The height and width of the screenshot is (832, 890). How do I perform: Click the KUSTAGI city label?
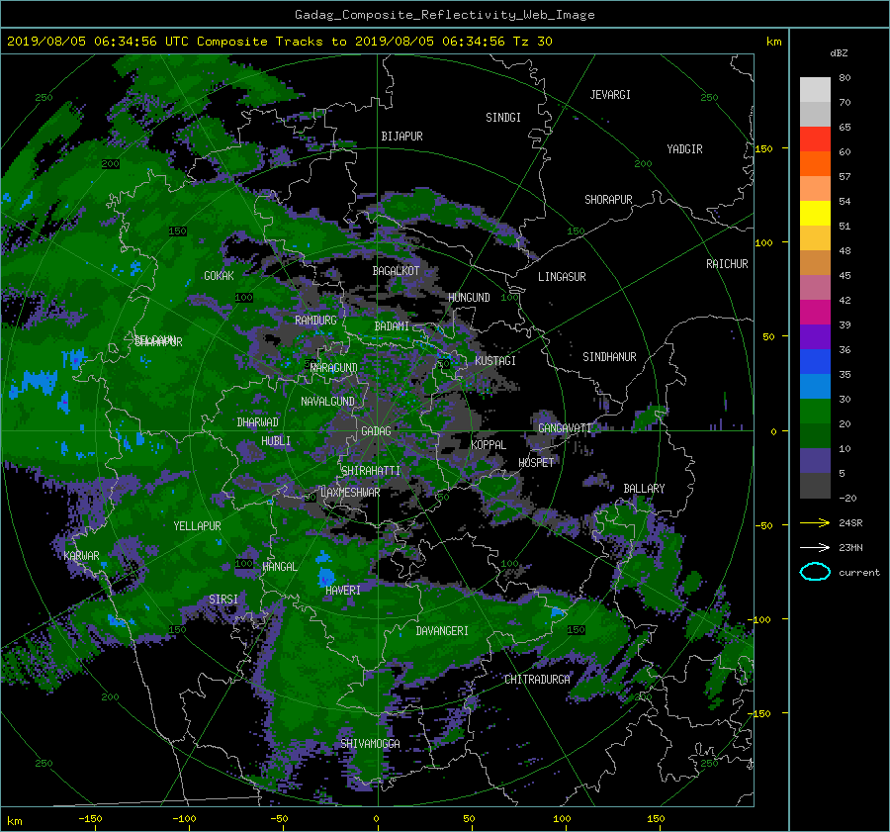pyautogui.click(x=495, y=361)
